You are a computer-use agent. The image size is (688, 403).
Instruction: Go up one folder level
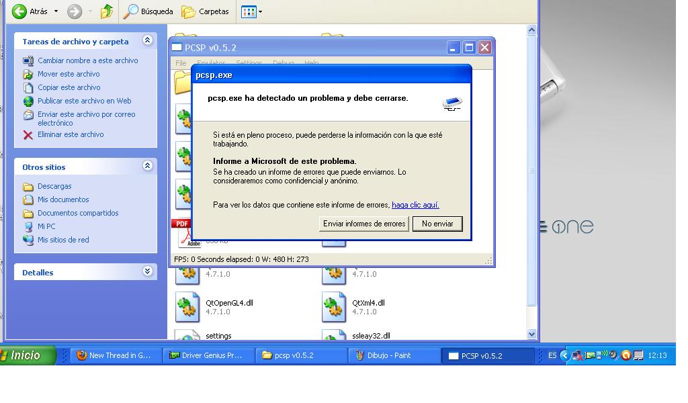point(107,11)
